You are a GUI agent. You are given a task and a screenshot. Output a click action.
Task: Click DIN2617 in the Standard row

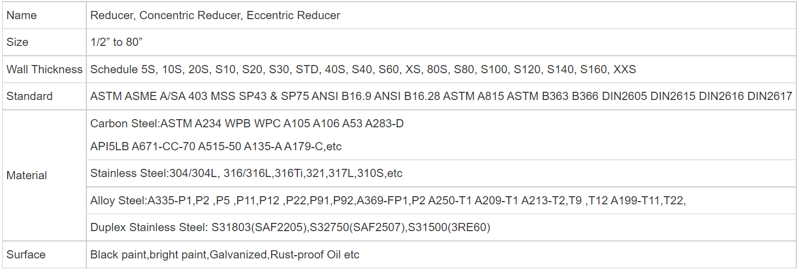pos(769,96)
